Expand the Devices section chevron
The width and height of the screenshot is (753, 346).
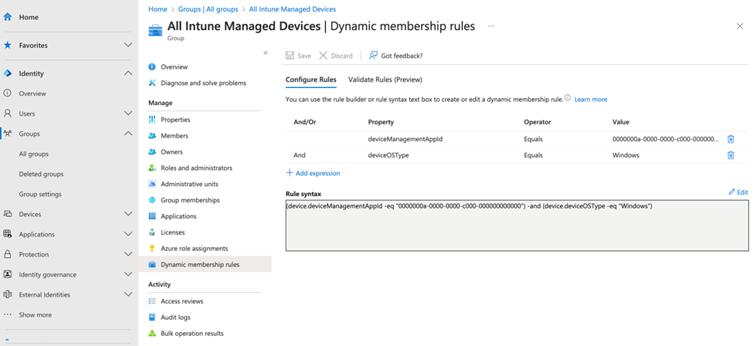click(128, 215)
